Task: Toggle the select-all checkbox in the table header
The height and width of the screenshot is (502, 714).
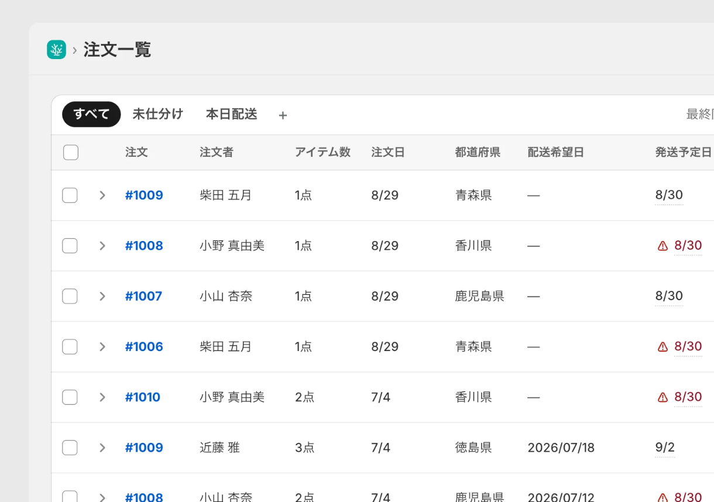Action: point(71,153)
